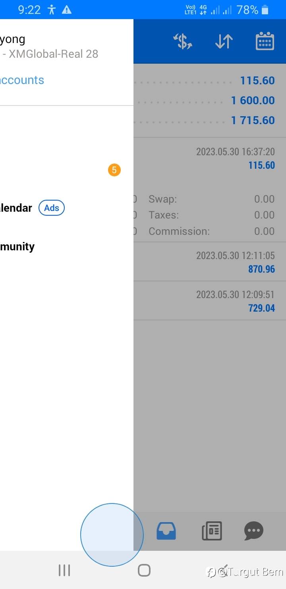This screenshot has height=589, width=286.
Task: Click the Ads badge beside calendar
Action: tap(52, 208)
